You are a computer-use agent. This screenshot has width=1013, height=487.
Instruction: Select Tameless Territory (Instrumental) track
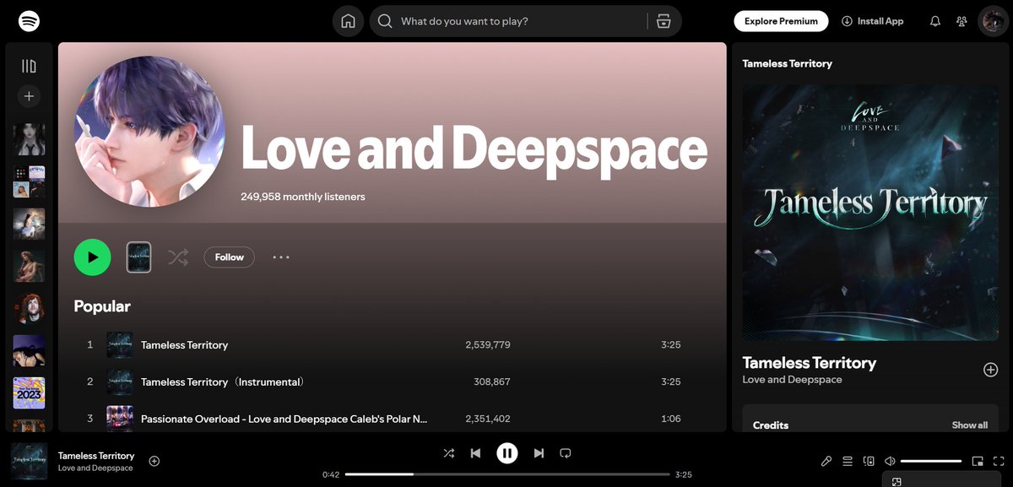point(223,381)
